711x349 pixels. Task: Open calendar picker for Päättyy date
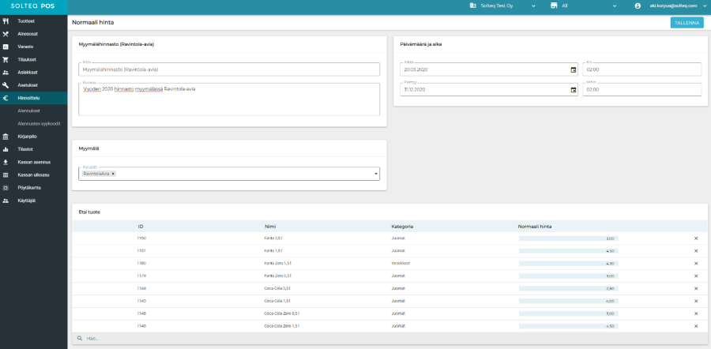tap(574, 89)
